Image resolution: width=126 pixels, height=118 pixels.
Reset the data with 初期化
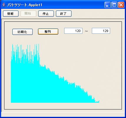[22, 32]
